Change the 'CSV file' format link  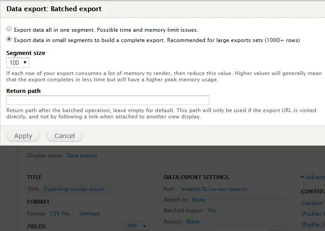[x=59, y=214]
